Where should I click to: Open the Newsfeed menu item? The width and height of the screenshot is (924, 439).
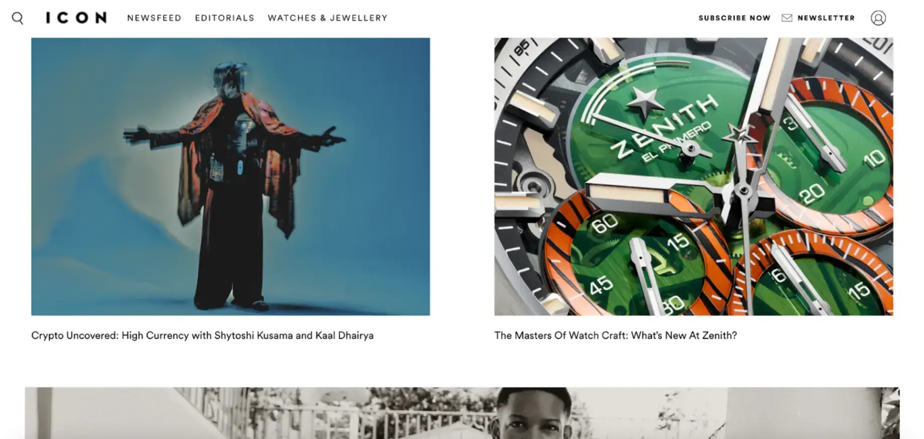pyautogui.click(x=154, y=18)
